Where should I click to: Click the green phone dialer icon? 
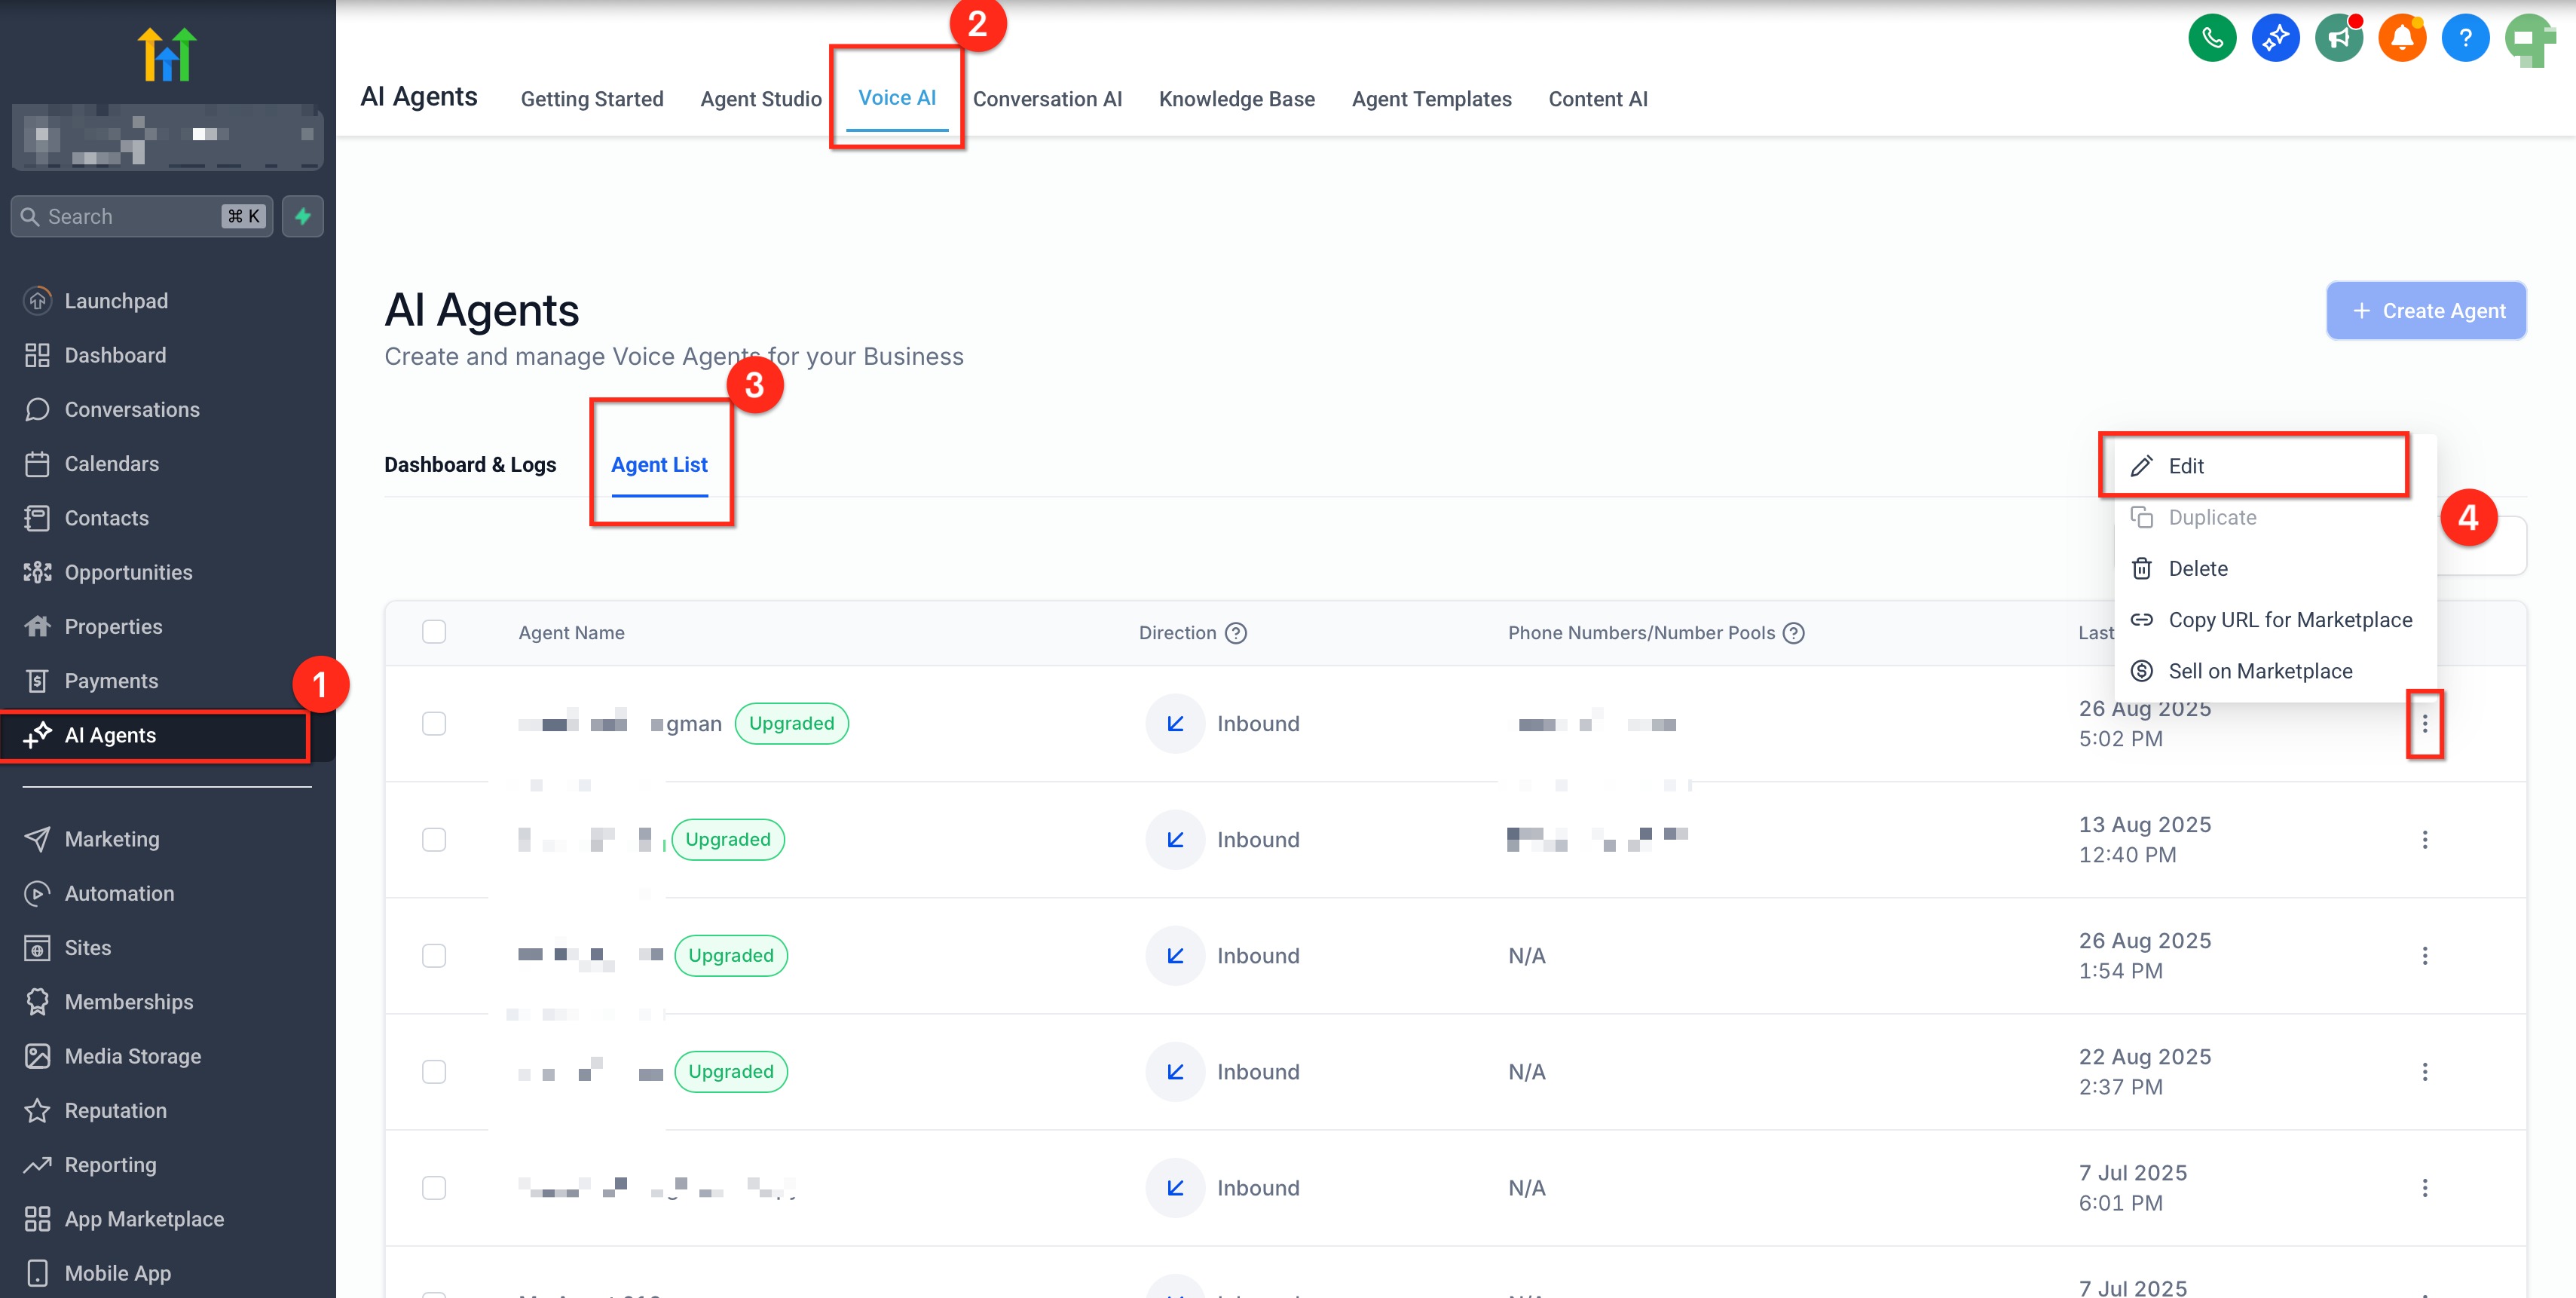click(2211, 39)
